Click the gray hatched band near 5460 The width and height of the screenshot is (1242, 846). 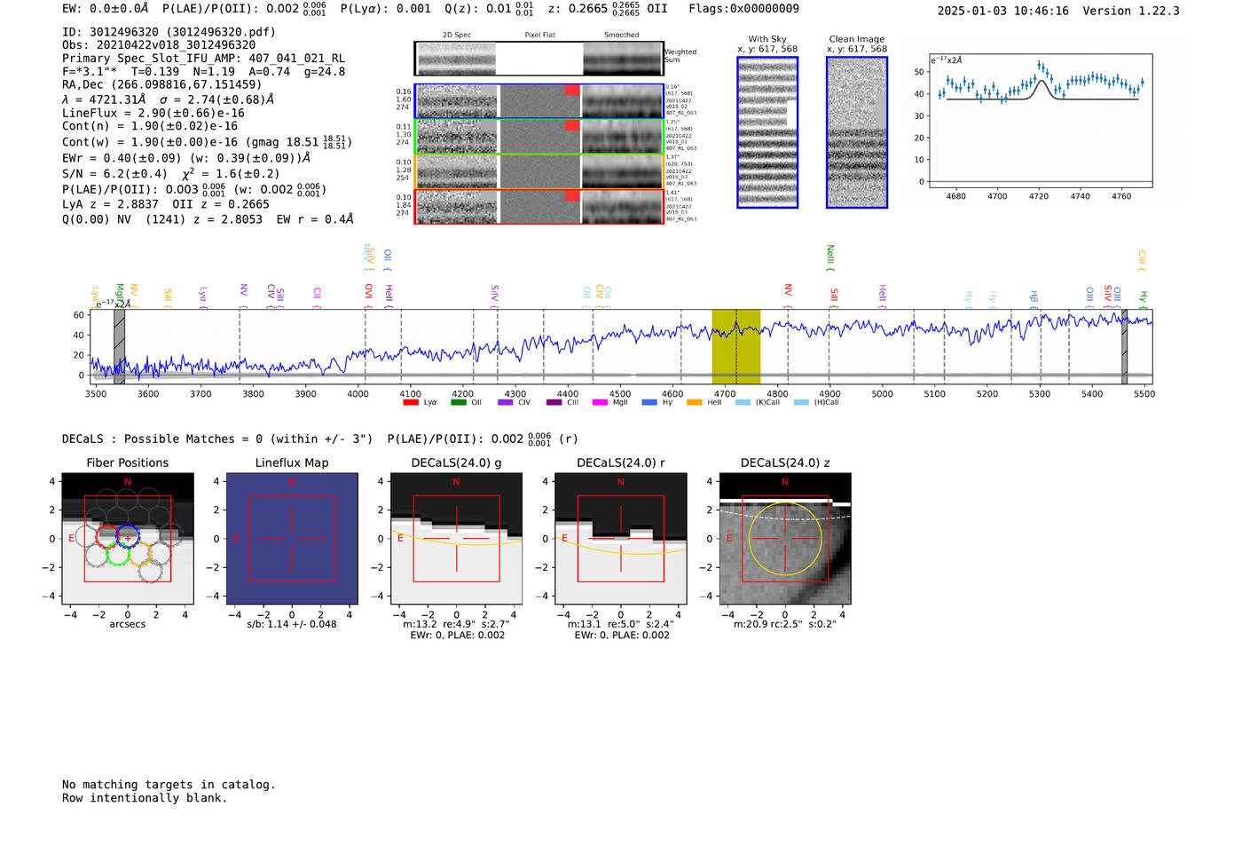point(1124,346)
